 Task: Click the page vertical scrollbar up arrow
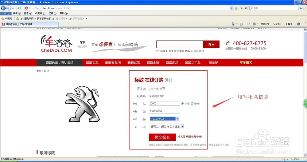pos(305,30)
